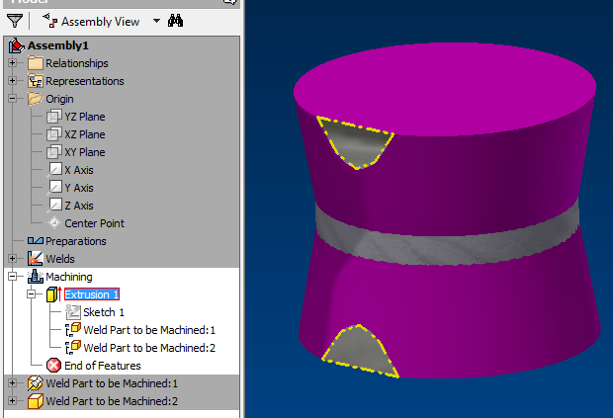Screen dimensions: 613x418
Task: Click the Center Point icon
Action: coord(54,223)
